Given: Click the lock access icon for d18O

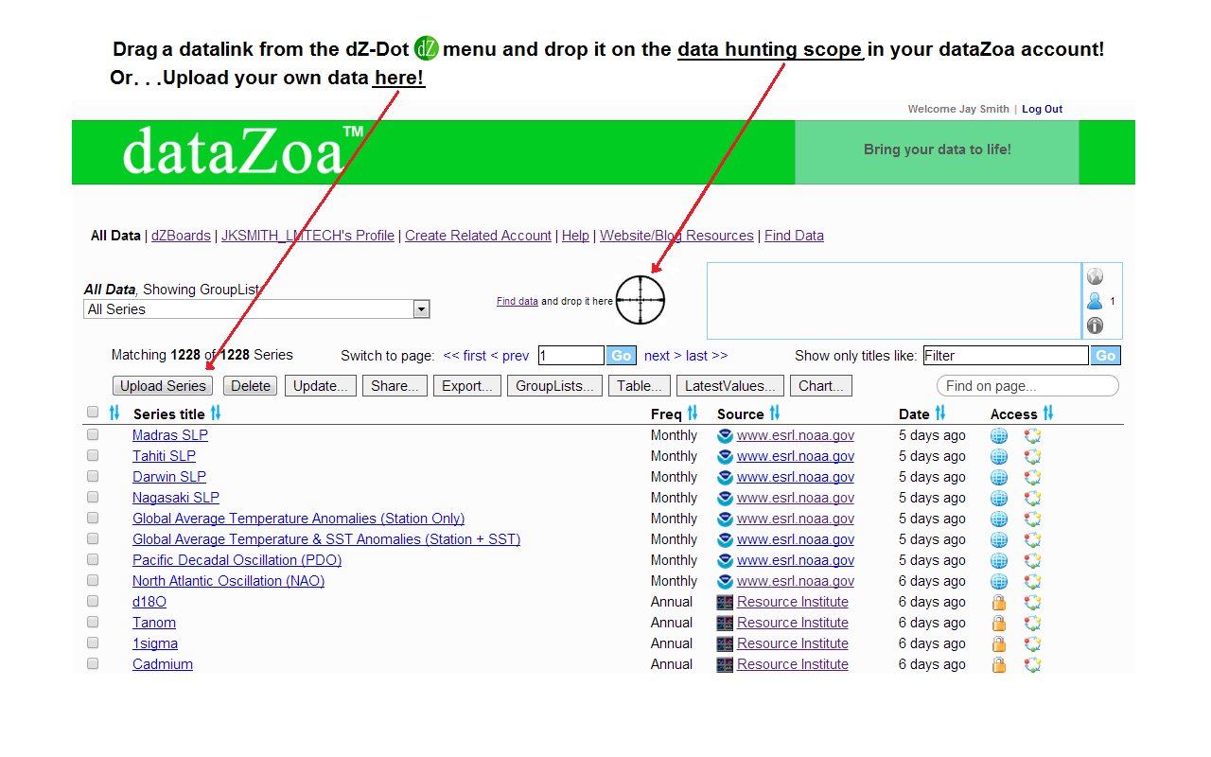Looking at the screenshot, I should coord(998,602).
